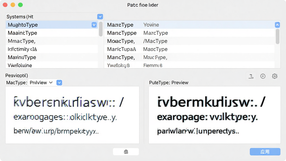The image size is (286, 161).
Task: Open the Prviview dropdown
Action: click(x=41, y=82)
